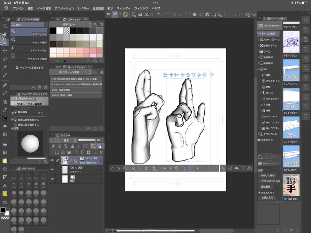Select the ライトテーブル sub tool
The image size is (311, 233).
click(29, 48)
